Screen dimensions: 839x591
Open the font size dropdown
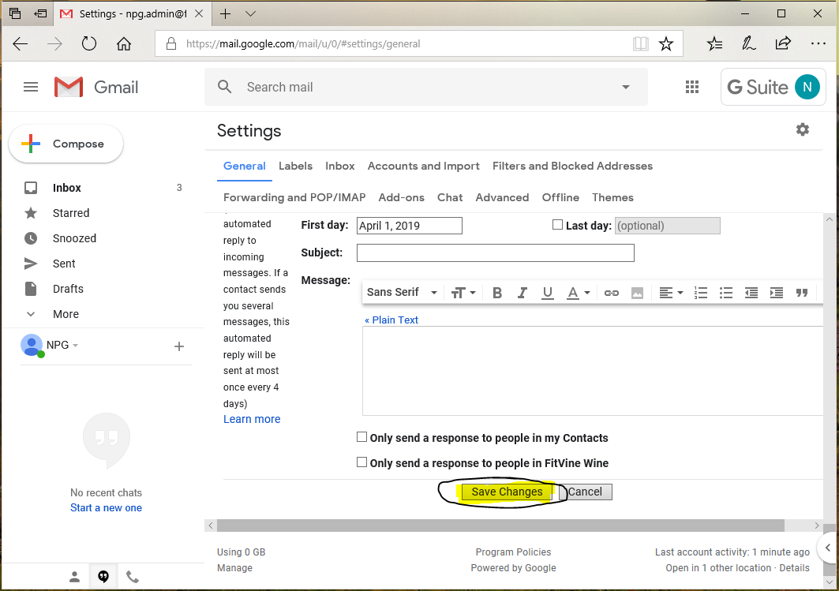(x=463, y=293)
